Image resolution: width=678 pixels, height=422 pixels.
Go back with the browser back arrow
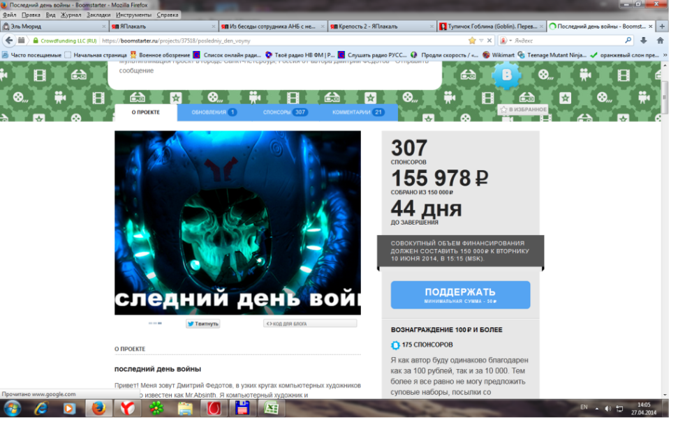(8, 40)
